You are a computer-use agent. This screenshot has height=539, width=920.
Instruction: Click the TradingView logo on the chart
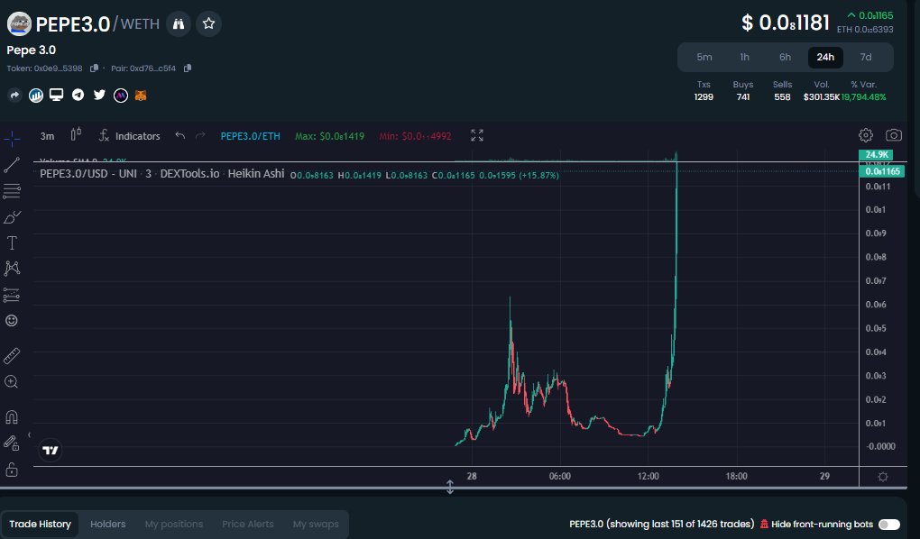(51, 451)
